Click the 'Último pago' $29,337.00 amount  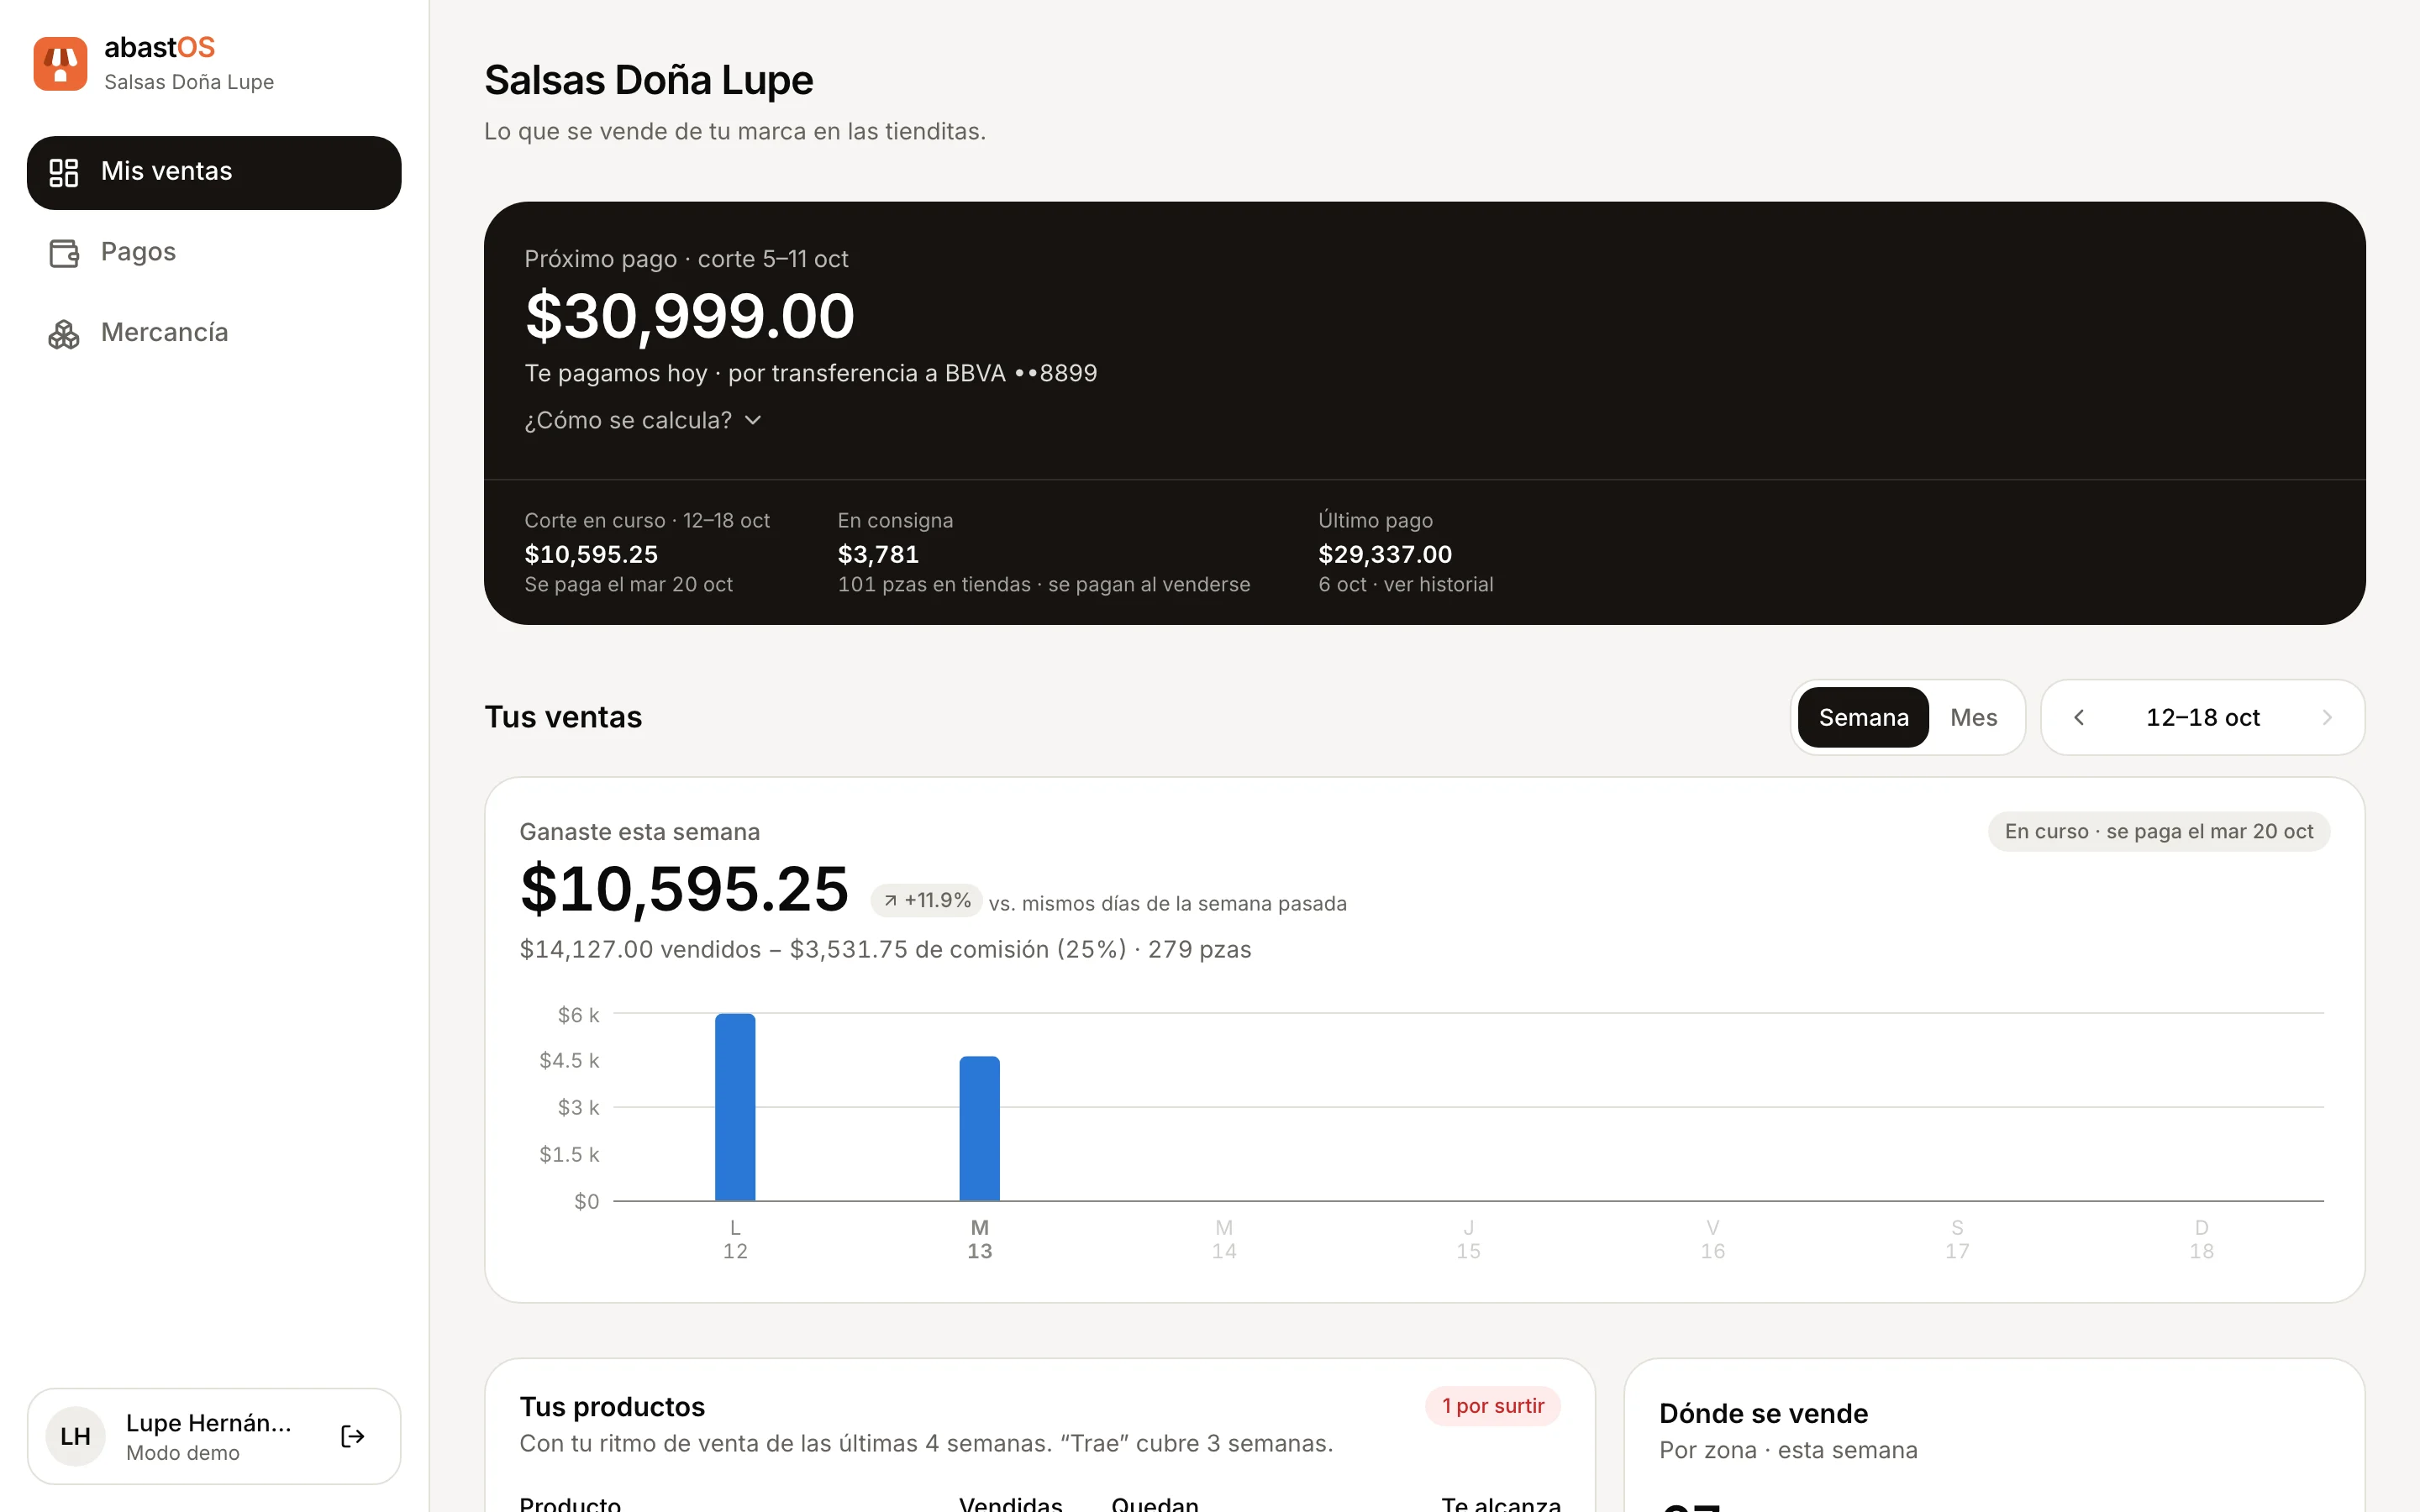(1385, 554)
